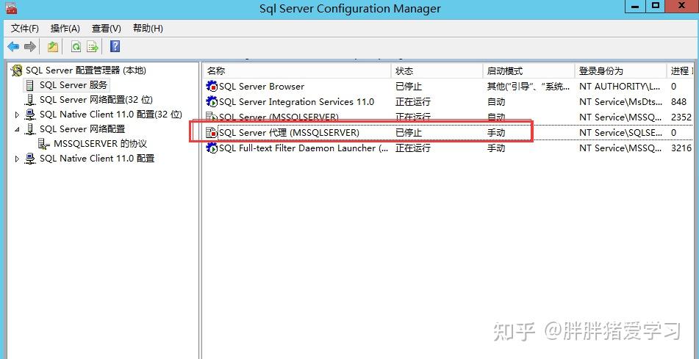Select SQL Server 服务 in tree
The image size is (699, 359).
pos(74,85)
